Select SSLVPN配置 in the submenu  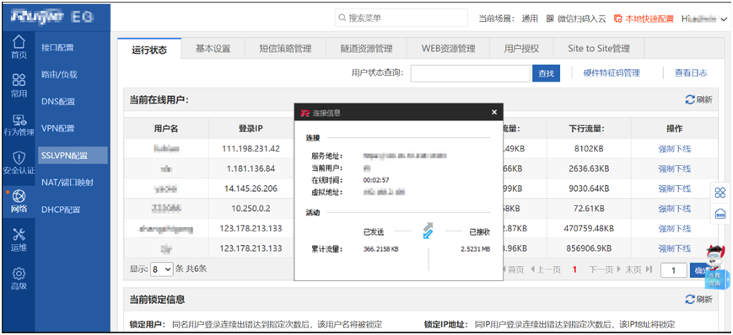click(x=73, y=156)
